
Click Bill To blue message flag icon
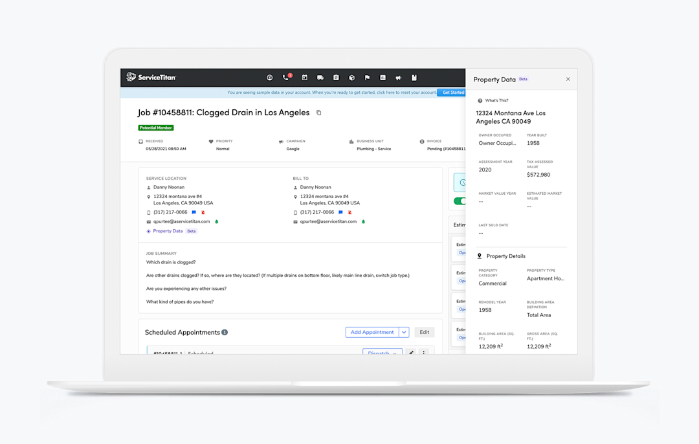(x=340, y=212)
